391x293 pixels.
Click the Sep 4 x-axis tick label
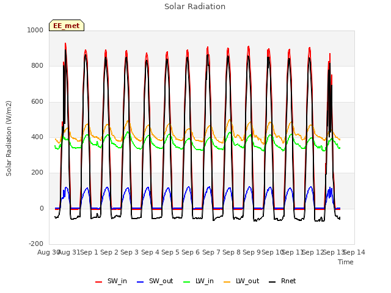[x=150, y=252]
